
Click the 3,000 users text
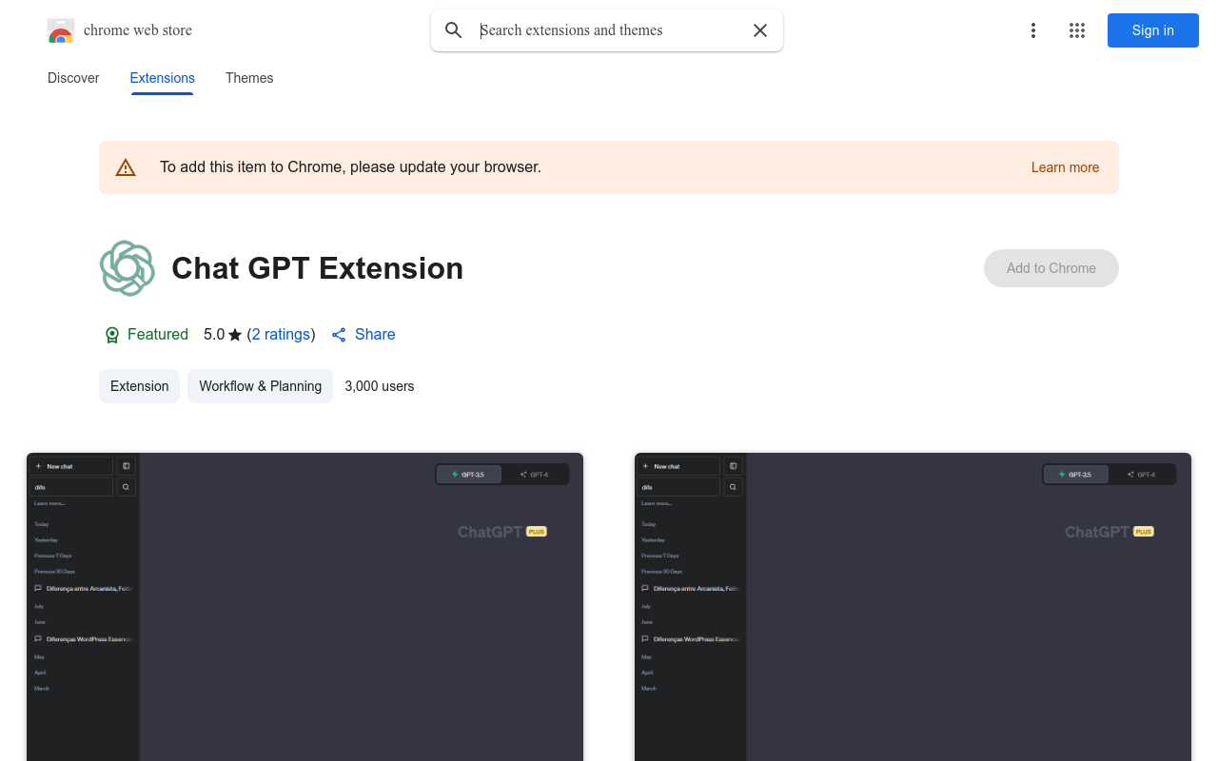pos(380,386)
